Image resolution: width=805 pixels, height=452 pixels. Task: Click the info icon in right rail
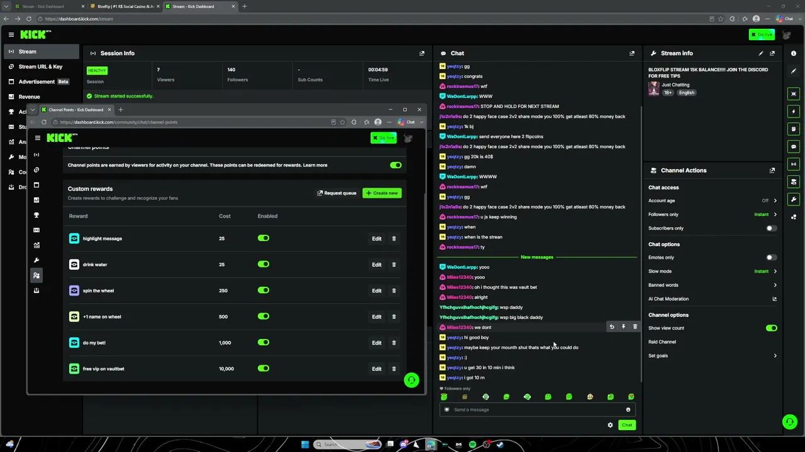point(794,53)
